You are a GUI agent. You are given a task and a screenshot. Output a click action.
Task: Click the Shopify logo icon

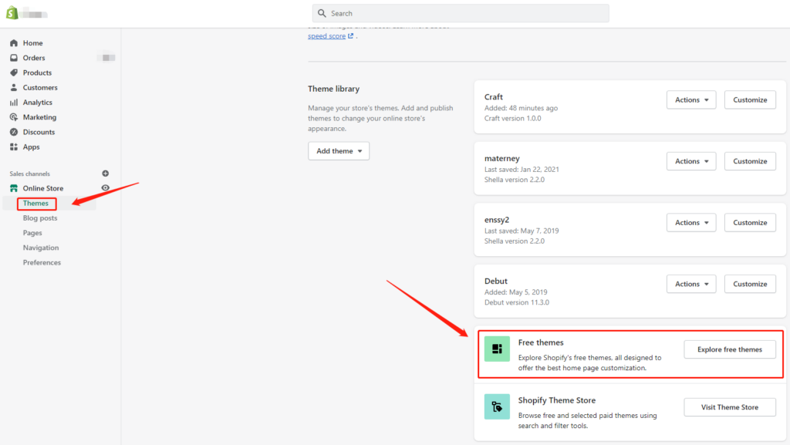pyautogui.click(x=12, y=13)
